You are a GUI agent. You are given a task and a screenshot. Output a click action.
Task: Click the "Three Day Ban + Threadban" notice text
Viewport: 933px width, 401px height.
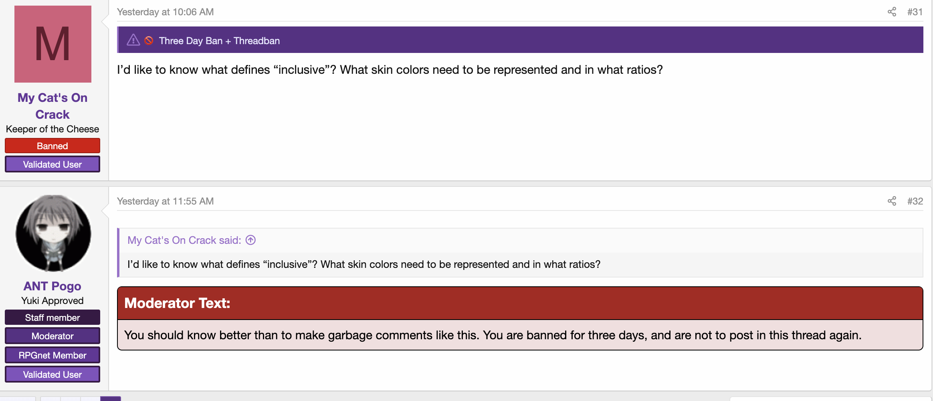click(219, 41)
